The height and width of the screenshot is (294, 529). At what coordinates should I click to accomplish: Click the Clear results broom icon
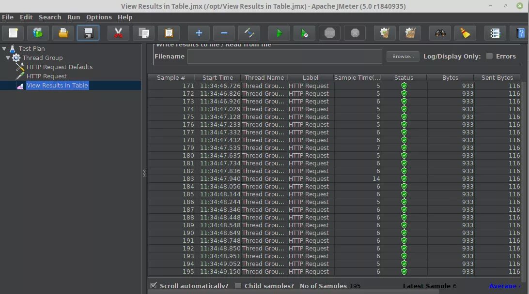point(385,33)
